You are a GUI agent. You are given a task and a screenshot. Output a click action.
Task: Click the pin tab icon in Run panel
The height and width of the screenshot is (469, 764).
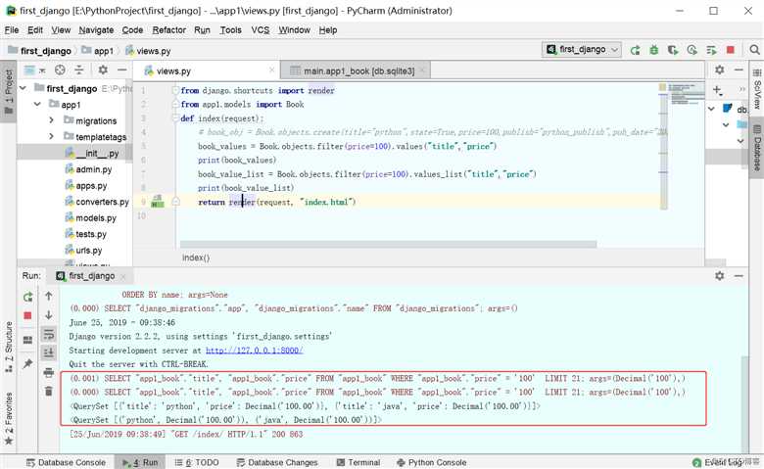27,364
